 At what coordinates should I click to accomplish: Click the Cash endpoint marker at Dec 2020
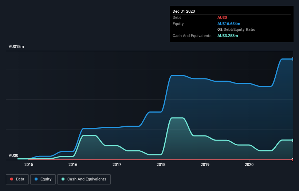[293, 140]
